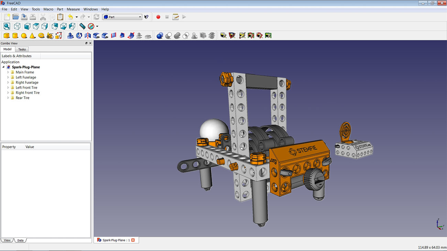Open the Part menu
The height and width of the screenshot is (251, 447).
pos(60,9)
